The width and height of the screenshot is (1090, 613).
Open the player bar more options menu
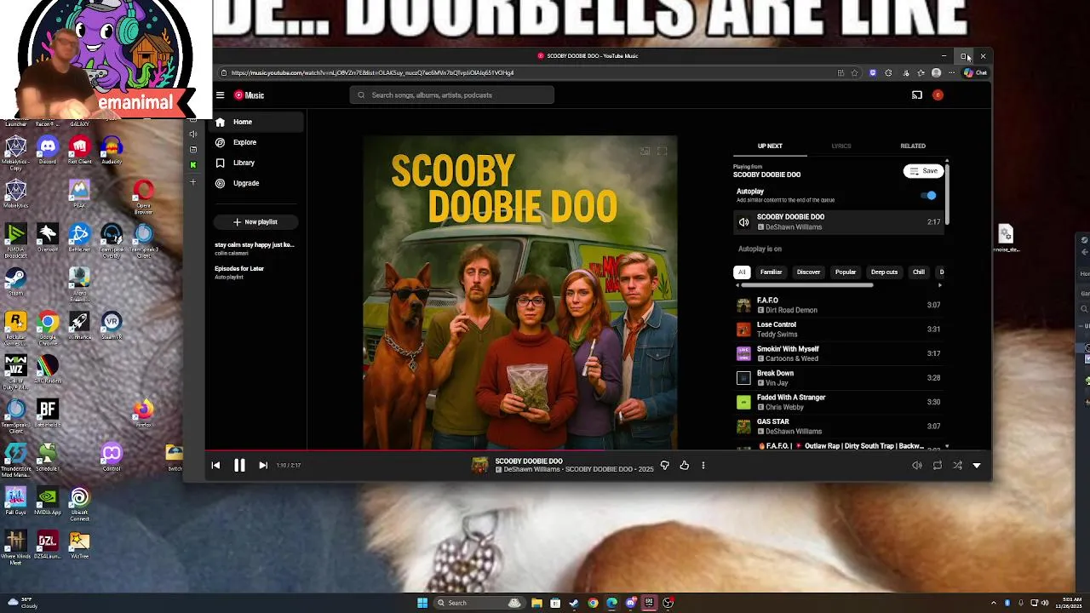pos(703,466)
